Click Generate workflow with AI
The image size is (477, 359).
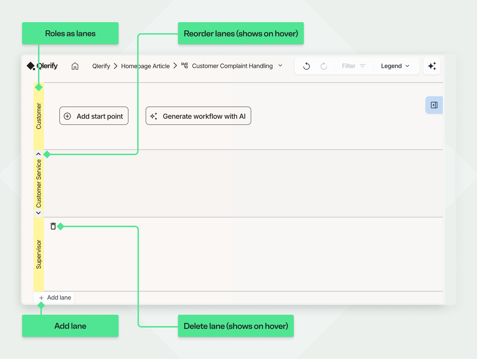tap(198, 116)
